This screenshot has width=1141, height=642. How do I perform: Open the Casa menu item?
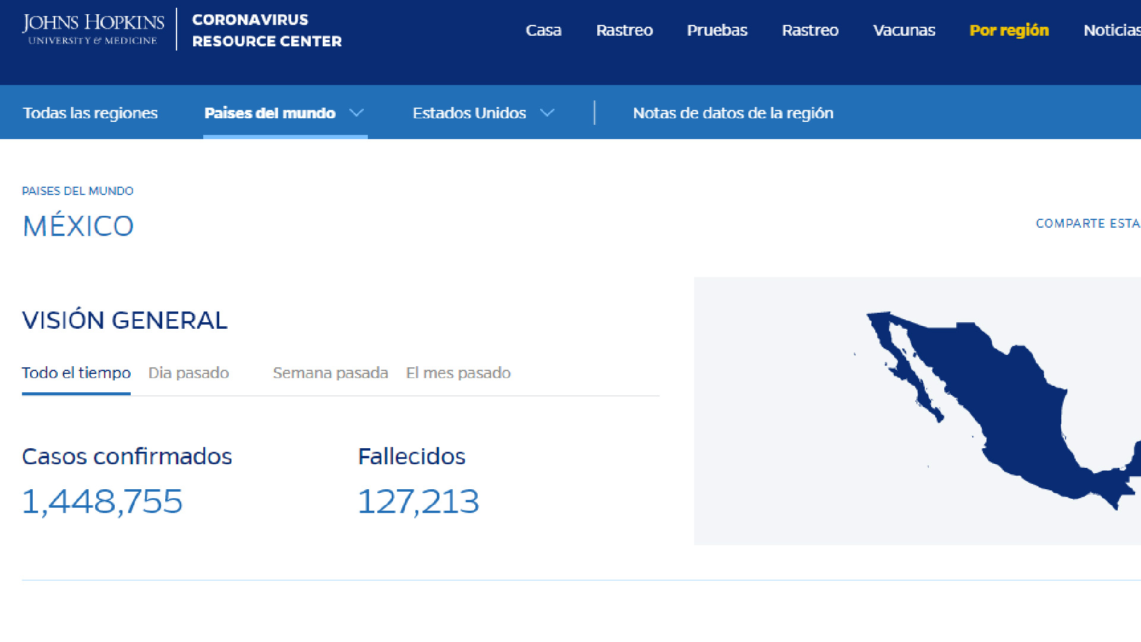pyautogui.click(x=544, y=30)
